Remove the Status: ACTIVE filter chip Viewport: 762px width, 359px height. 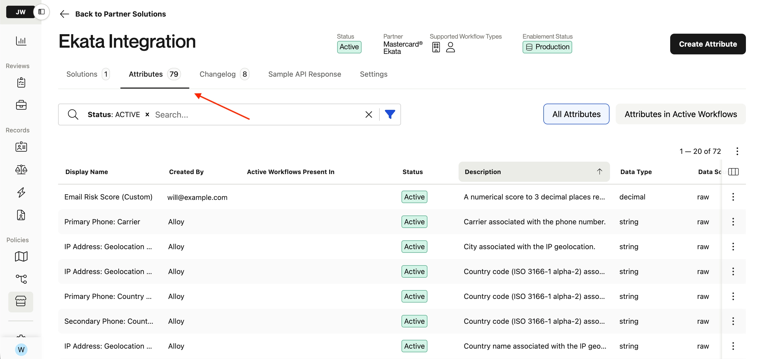pos(147,114)
